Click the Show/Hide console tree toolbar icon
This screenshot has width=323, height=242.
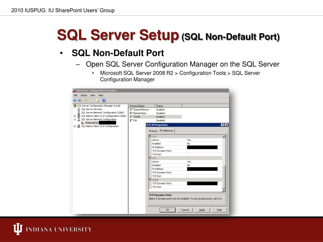93,101
